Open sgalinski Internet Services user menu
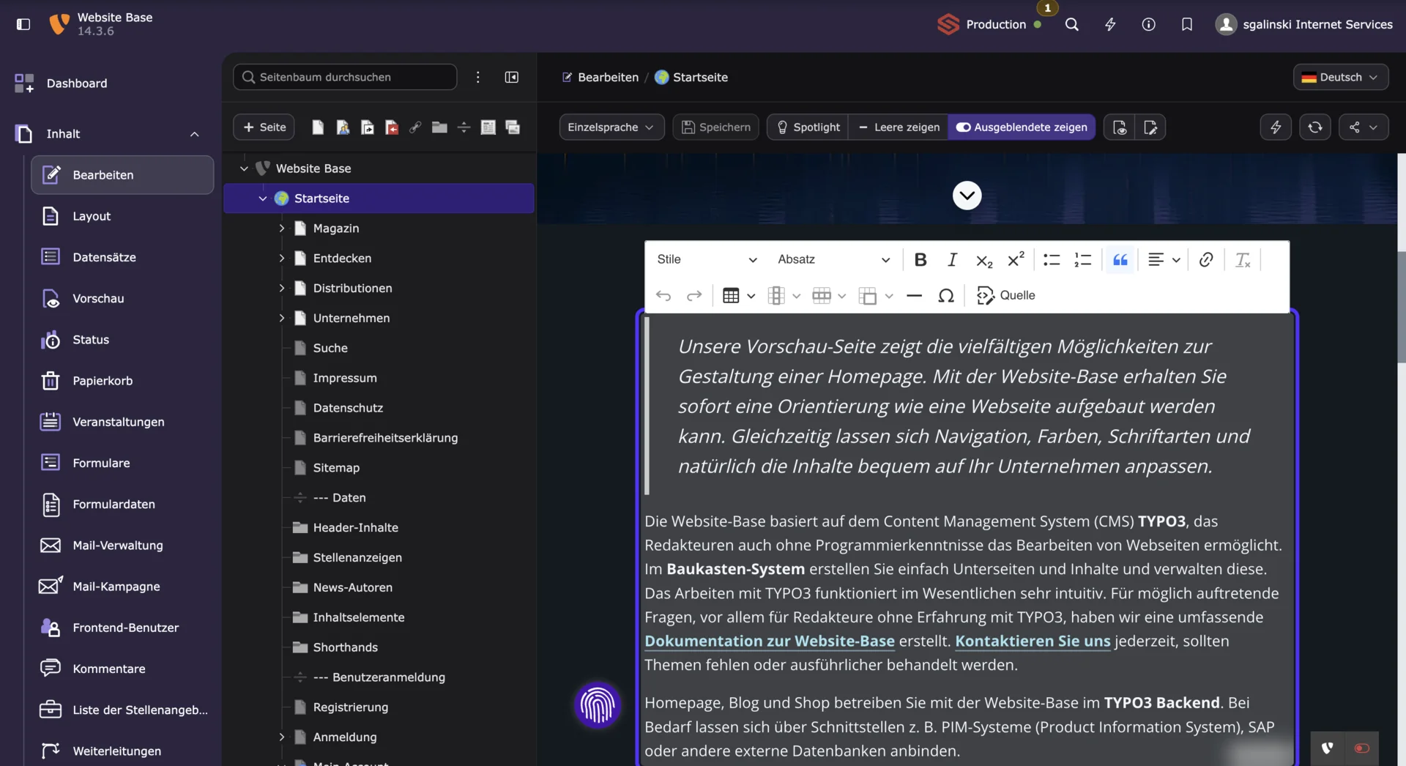This screenshot has width=1406, height=766. (x=1304, y=24)
